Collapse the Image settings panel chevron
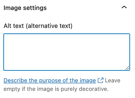 pos(124,7)
